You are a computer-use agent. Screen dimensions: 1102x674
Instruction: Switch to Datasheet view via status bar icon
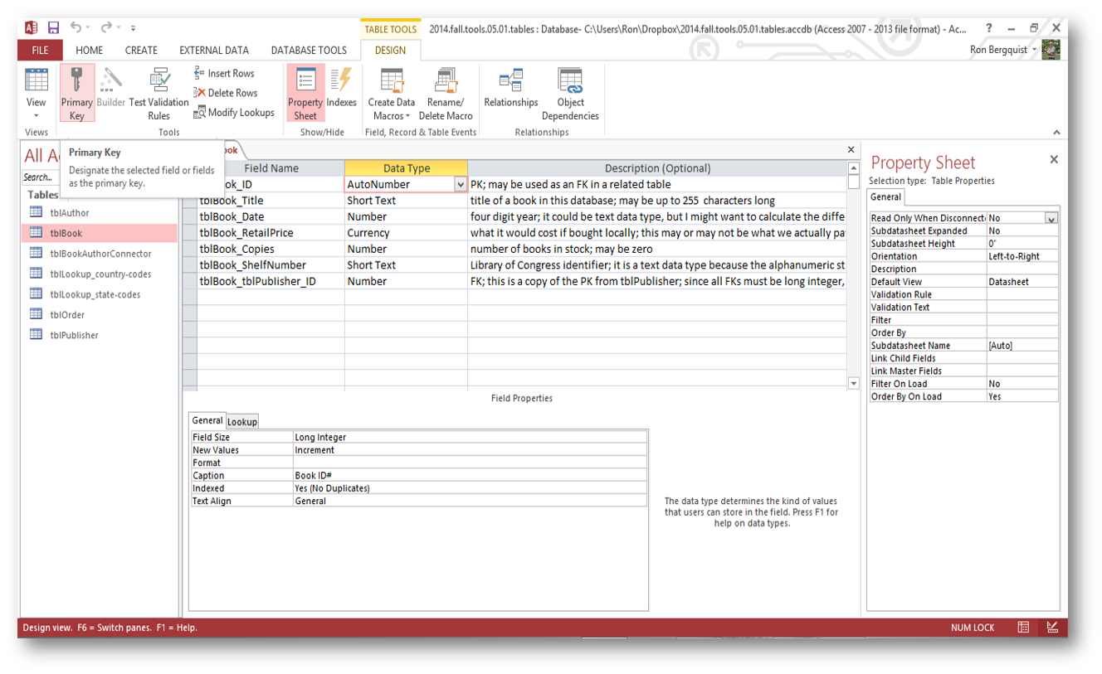pos(1024,628)
